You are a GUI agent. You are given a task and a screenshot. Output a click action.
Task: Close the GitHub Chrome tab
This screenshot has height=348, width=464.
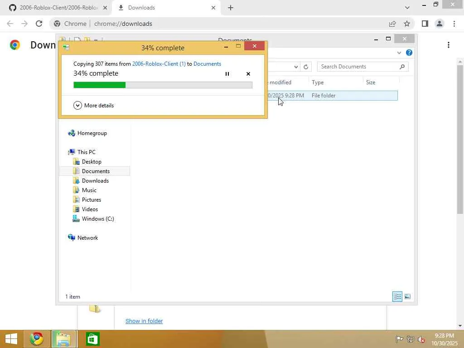[x=105, y=8]
